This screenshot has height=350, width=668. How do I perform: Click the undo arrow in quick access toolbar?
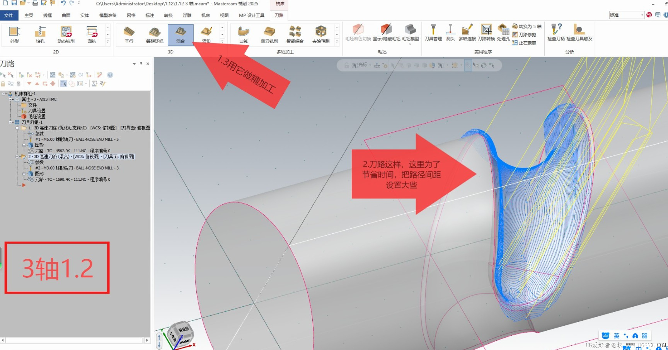(x=63, y=3)
